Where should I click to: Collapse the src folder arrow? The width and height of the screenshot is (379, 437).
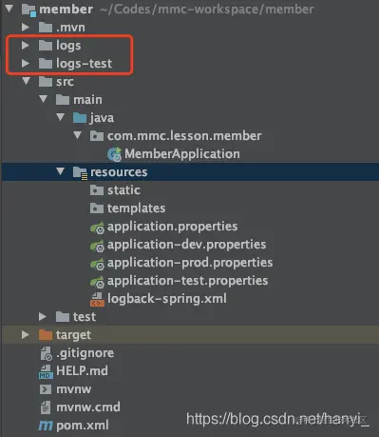pyautogui.click(x=27, y=81)
